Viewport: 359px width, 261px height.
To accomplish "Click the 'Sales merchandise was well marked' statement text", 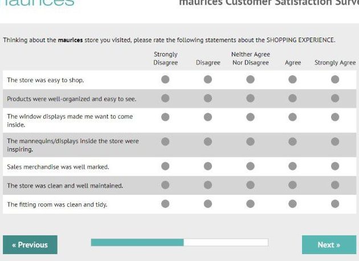I will click(58, 167).
